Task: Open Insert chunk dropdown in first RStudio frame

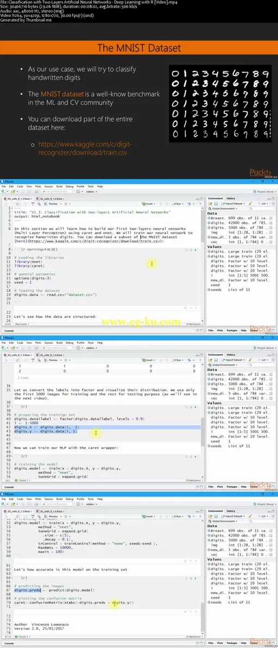Action: (149, 204)
